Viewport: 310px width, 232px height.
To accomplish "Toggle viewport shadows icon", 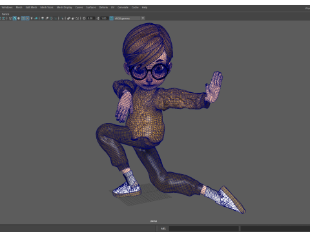I will click(36, 19).
